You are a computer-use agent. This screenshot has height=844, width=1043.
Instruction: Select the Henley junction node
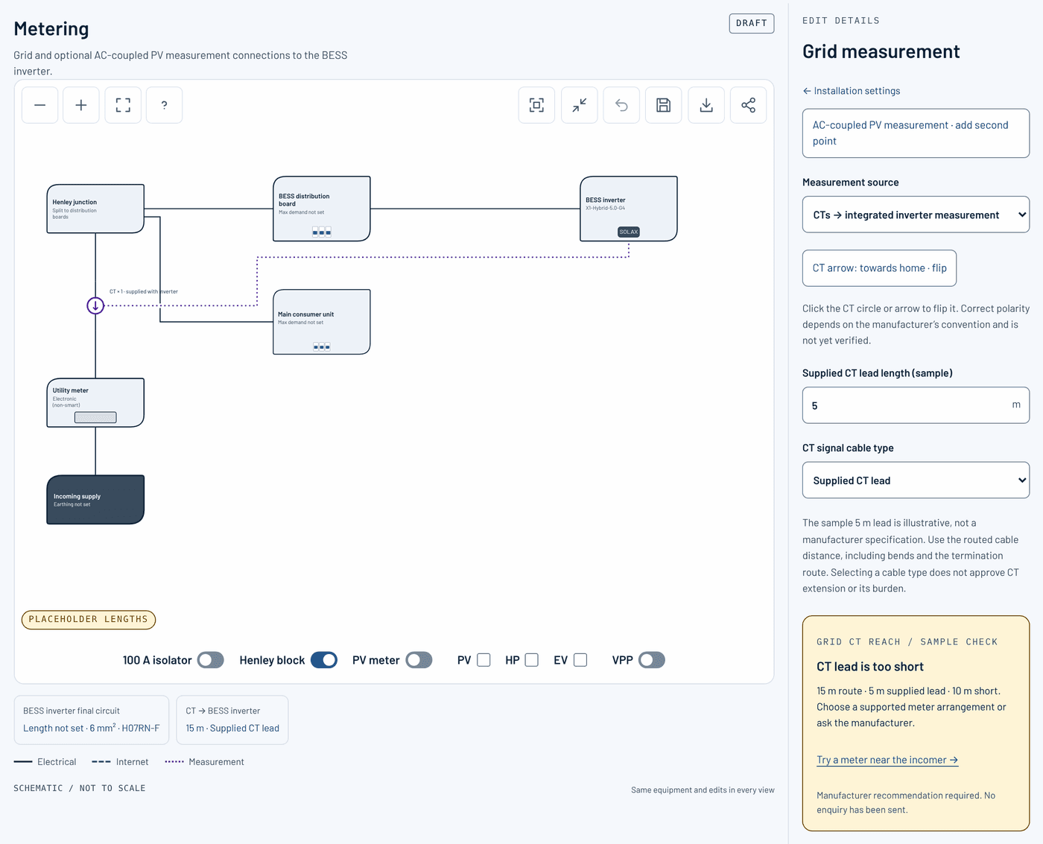pyautogui.click(x=95, y=209)
